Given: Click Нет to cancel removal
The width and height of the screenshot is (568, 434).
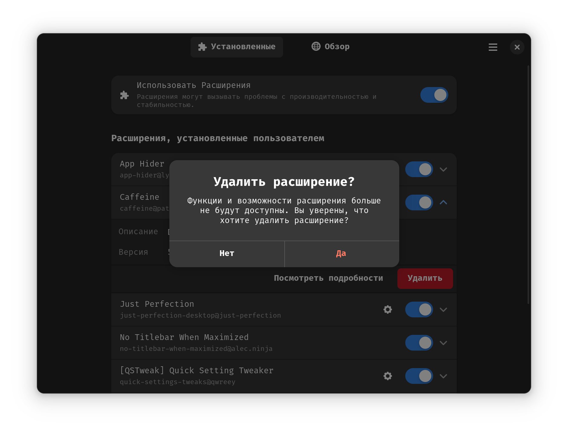Looking at the screenshot, I should [227, 254].
